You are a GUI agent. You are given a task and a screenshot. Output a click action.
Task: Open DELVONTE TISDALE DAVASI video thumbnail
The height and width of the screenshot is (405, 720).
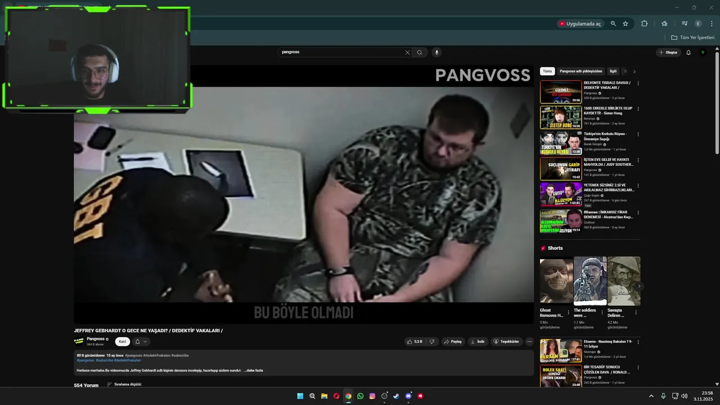[x=561, y=92]
